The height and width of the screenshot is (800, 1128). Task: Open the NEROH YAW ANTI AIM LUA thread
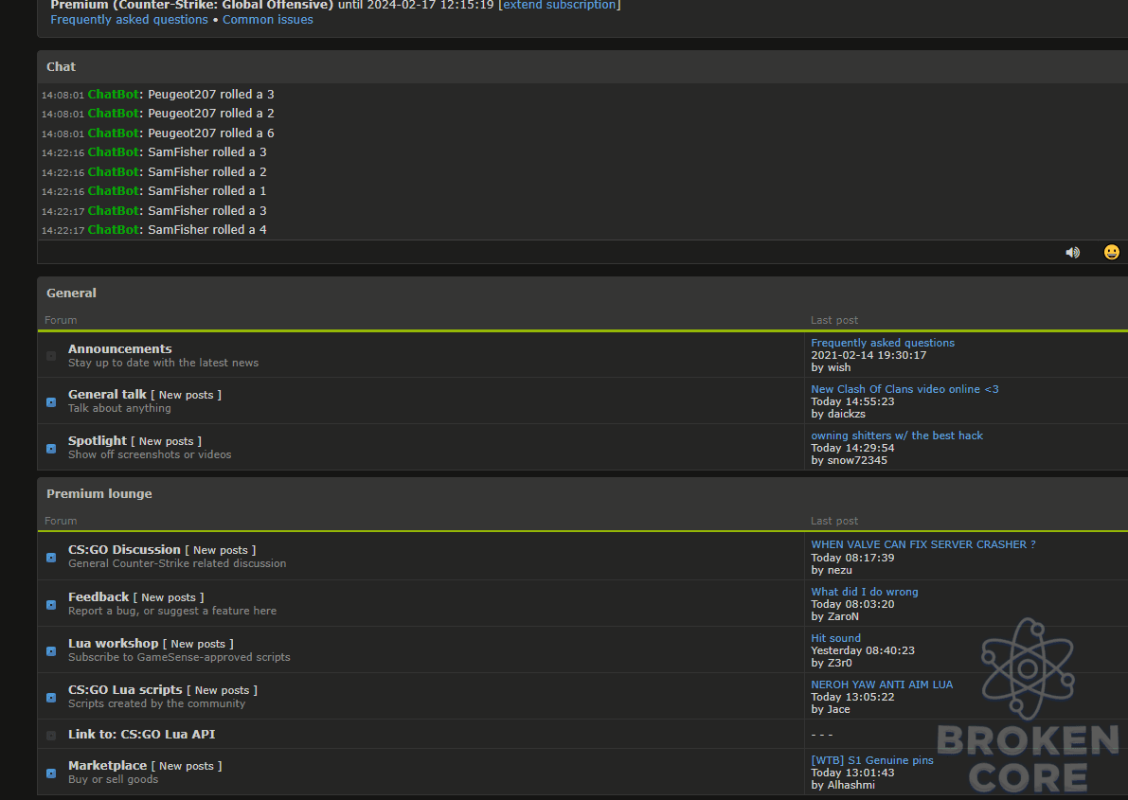(x=882, y=684)
